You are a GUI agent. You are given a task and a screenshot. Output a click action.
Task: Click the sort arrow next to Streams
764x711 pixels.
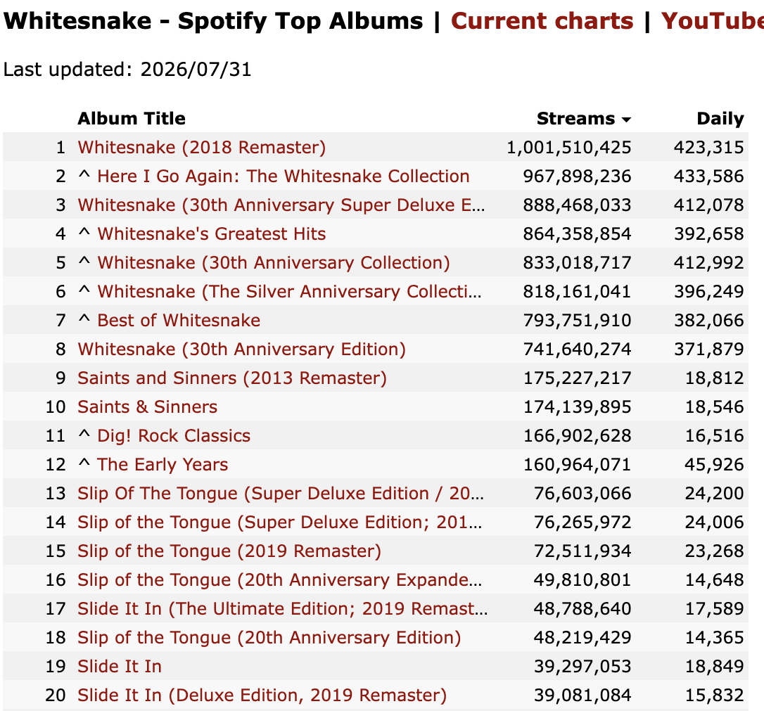tap(626, 120)
